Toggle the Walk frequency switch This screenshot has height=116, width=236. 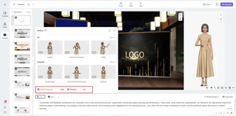point(39,90)
